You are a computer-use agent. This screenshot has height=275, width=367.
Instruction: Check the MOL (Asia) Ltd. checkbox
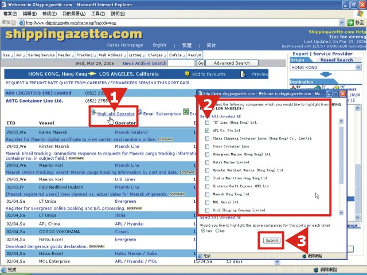207,202
